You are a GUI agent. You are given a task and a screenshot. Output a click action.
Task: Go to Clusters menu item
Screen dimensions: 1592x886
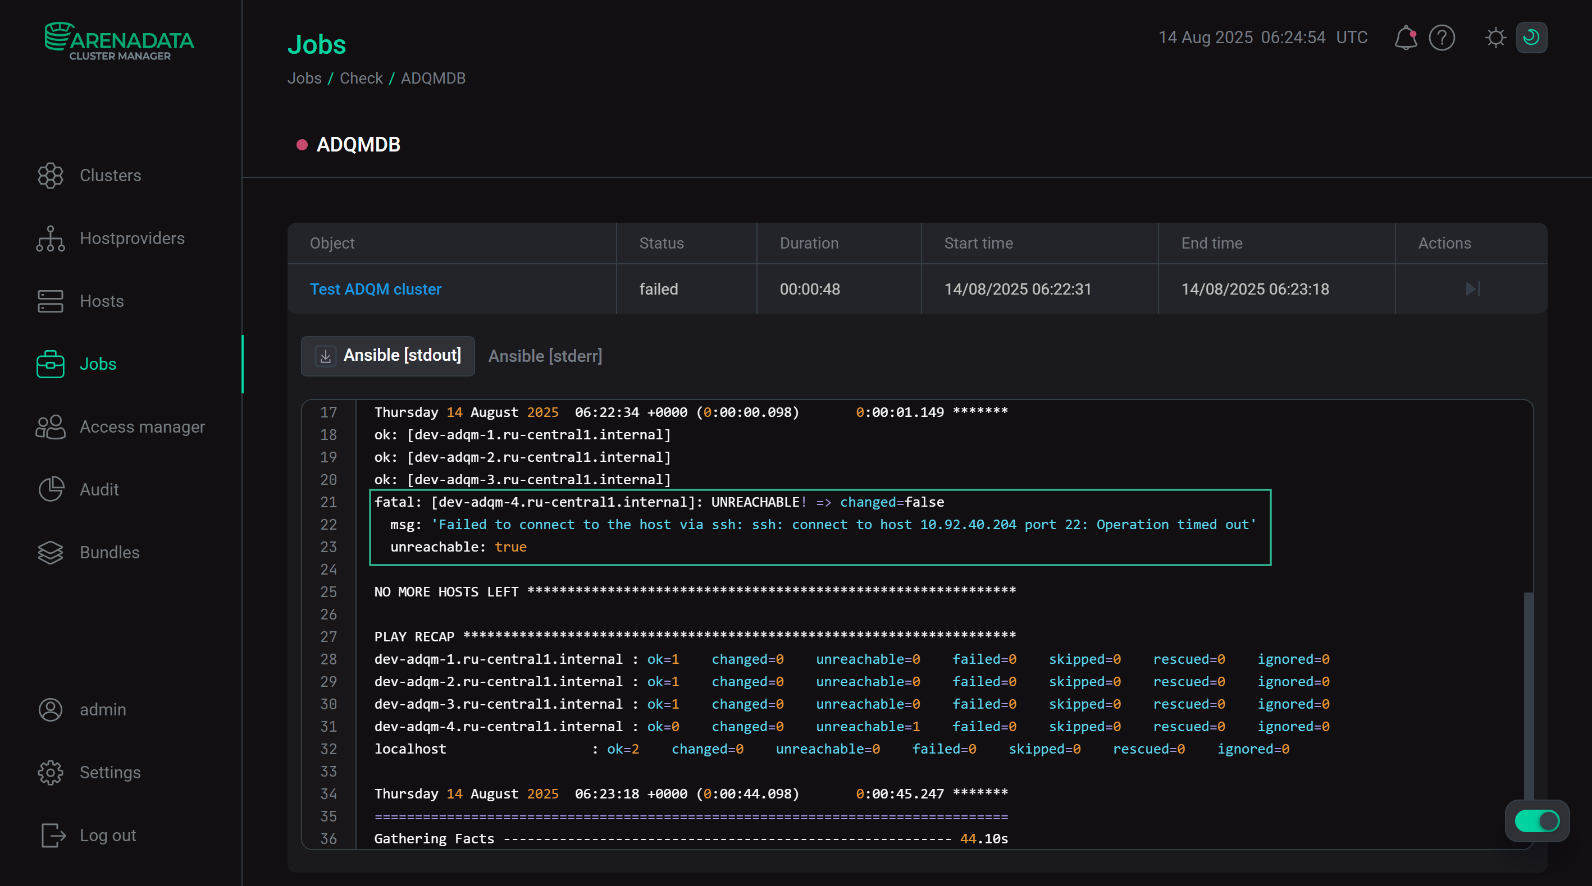[x=111, y=175]
